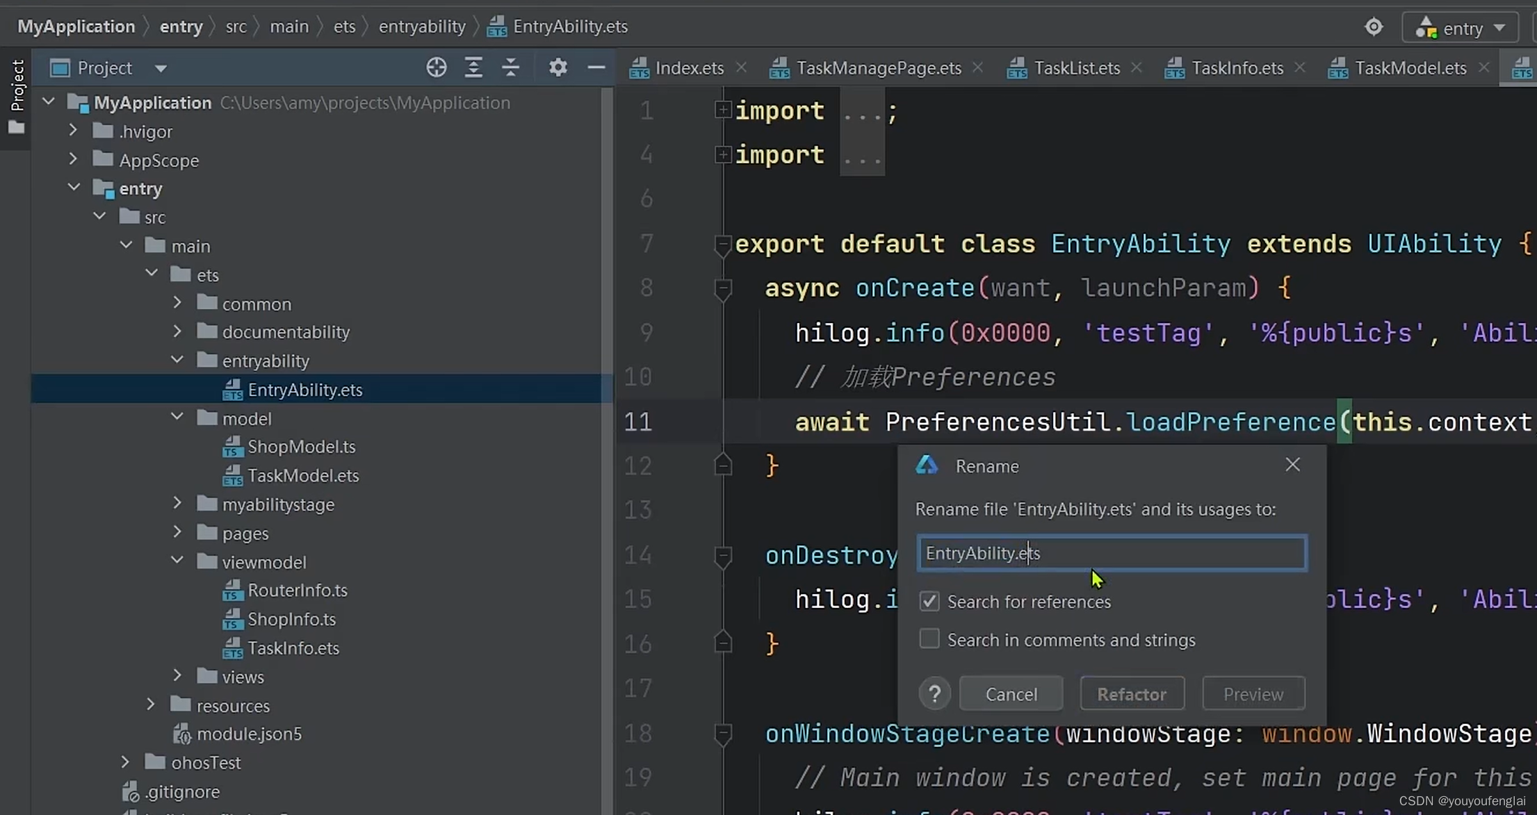Screen dimensions: 1537x815
Task: Expand the .hvigor folder
Action: click(73, 131)
